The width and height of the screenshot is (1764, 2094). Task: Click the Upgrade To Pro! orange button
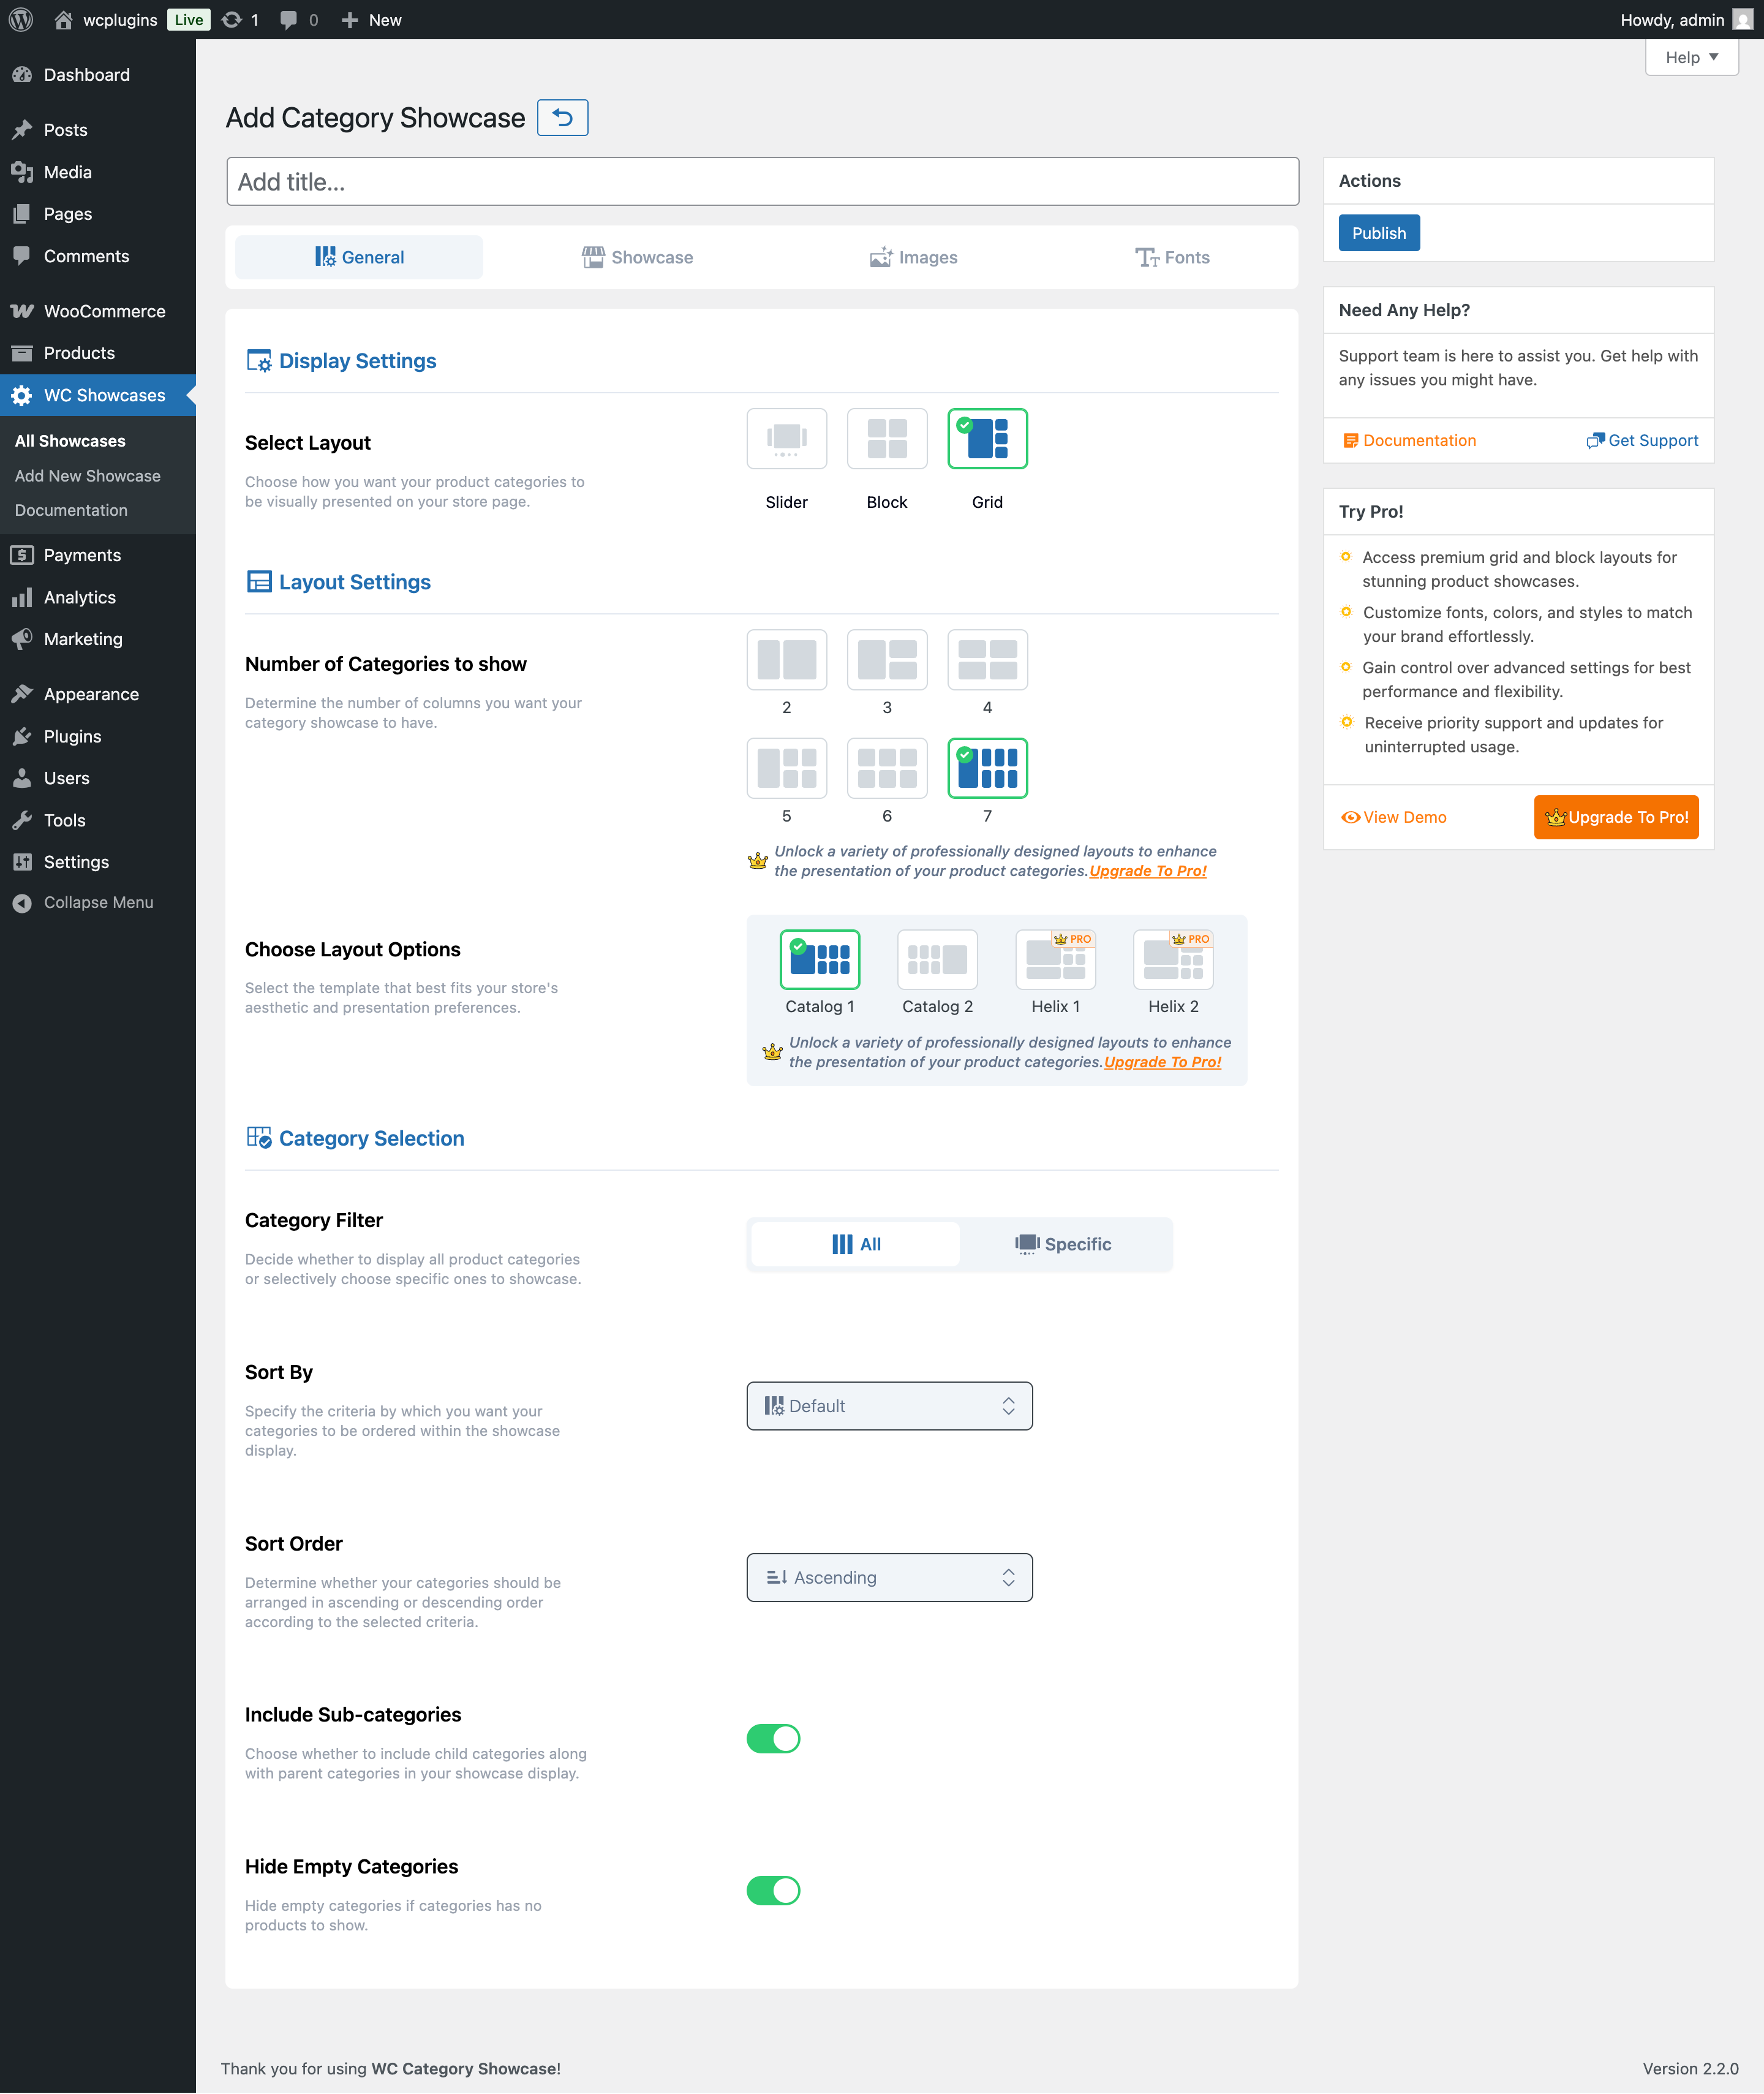(1616, 817)
